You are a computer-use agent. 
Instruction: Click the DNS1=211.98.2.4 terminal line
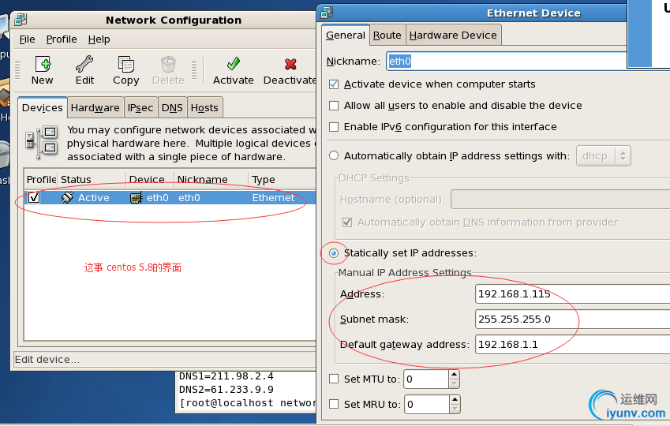click(x=226, y=376)
